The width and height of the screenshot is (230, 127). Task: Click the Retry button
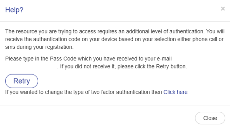[22, 81]
